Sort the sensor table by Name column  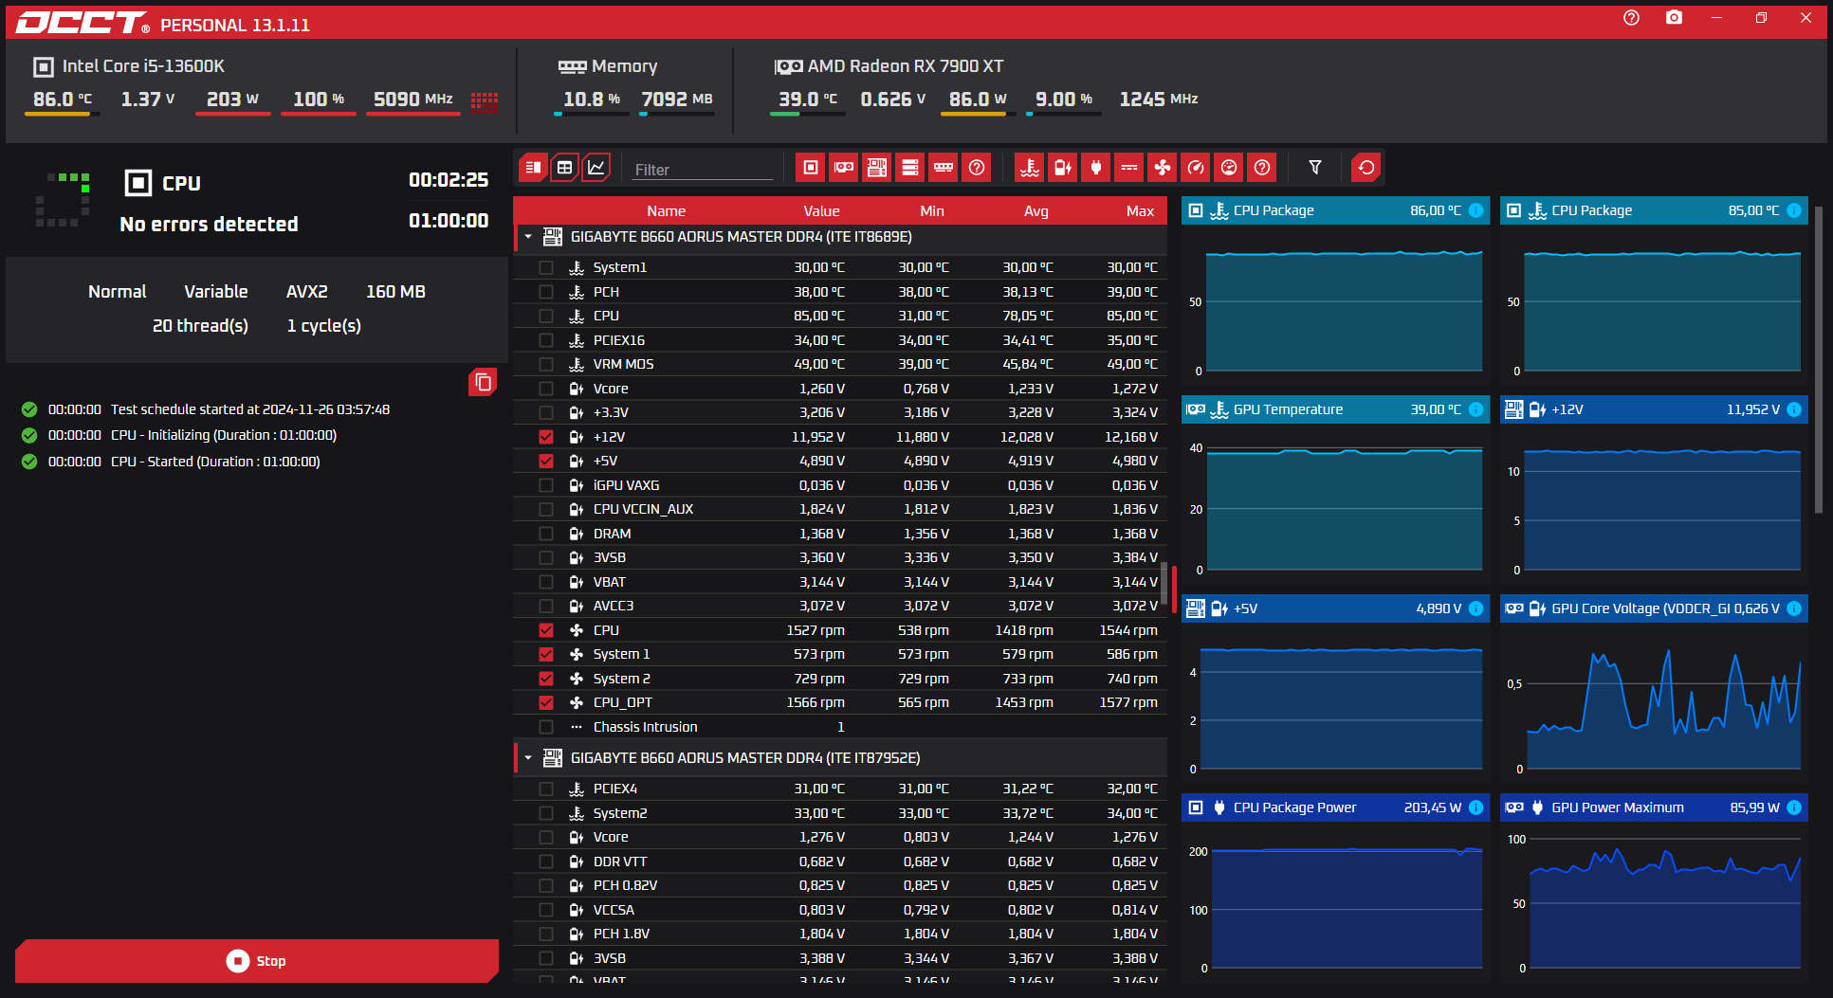pyautogui.click(x=666, y=211)
